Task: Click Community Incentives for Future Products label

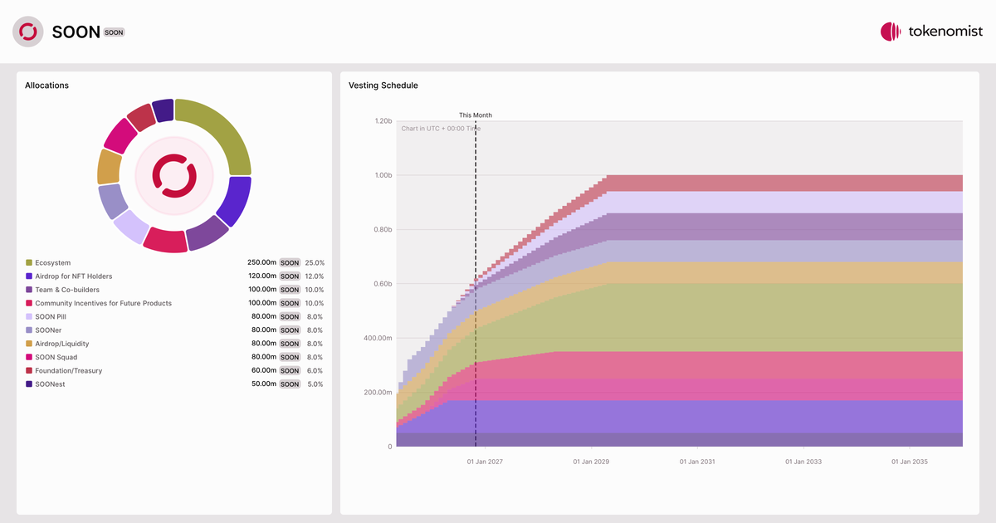Action: click(104, 304)
